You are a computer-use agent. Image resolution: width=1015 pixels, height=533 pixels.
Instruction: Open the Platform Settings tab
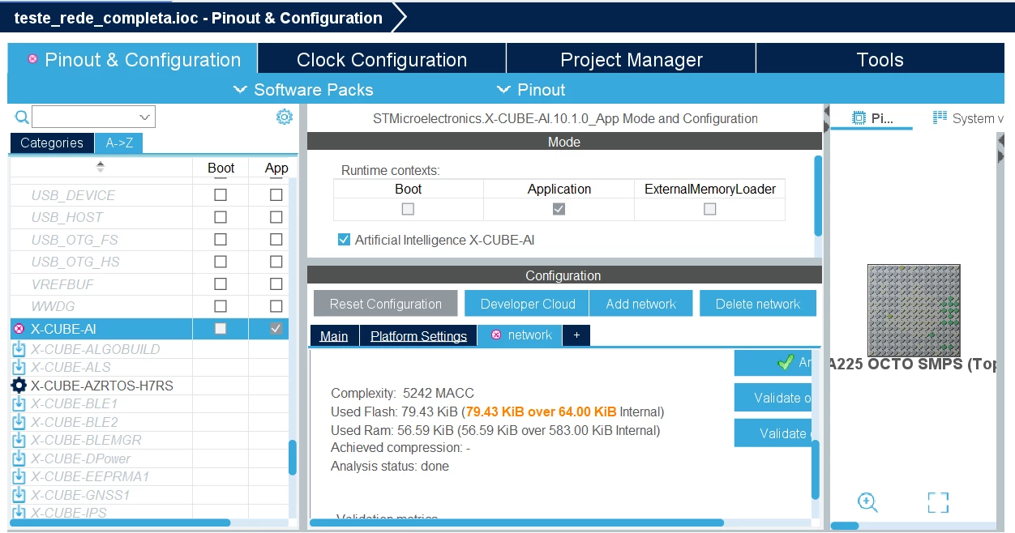click(x=418, y=336)
